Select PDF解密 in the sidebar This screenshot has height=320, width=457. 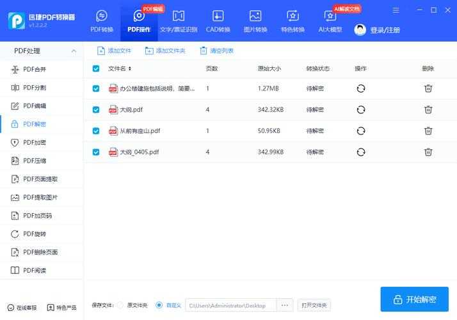(42, 124)
